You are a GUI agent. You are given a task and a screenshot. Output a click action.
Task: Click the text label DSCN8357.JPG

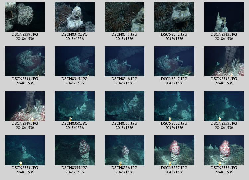point(174,168)
